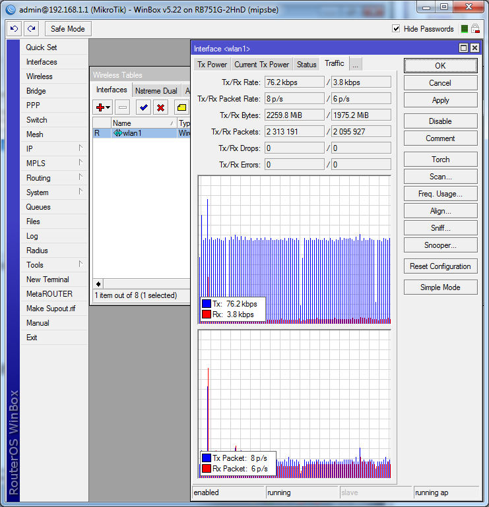Close the Interface wlan1 dialog
Image resolution: width=489 pixels, height=507 pixels.
click(x=474, y=48)
